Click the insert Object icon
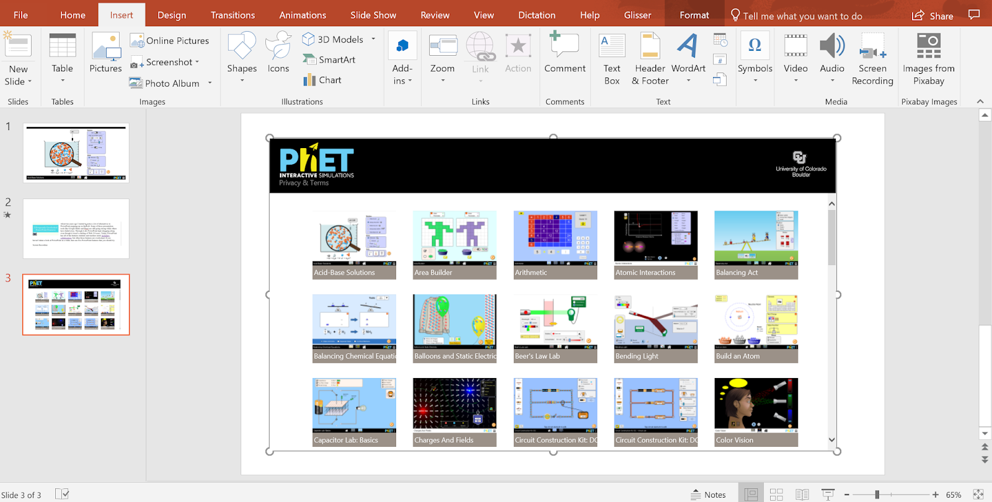The width and height of the screenshot is (992, 502). click(x=720, y=79)
